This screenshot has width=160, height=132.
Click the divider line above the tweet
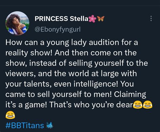tap(80, 6)
